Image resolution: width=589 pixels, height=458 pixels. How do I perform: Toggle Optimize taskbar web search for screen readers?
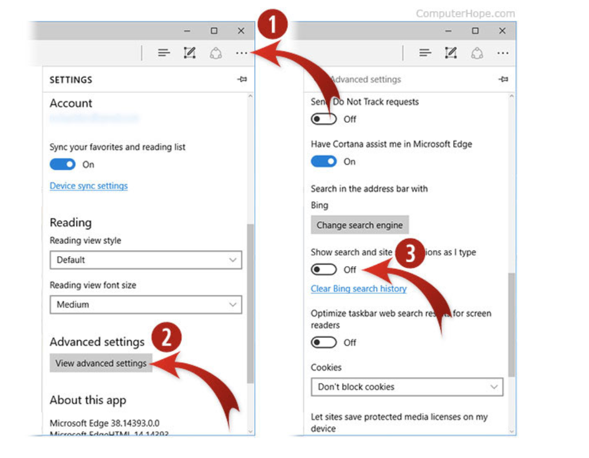tap(324, 342)
